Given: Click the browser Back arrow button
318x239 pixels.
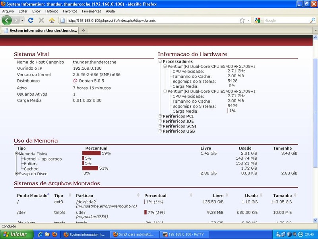Looking at the screenshot, I should coord(7,20).
